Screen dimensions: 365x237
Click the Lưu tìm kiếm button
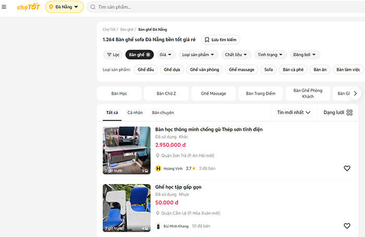click(221, 40)
